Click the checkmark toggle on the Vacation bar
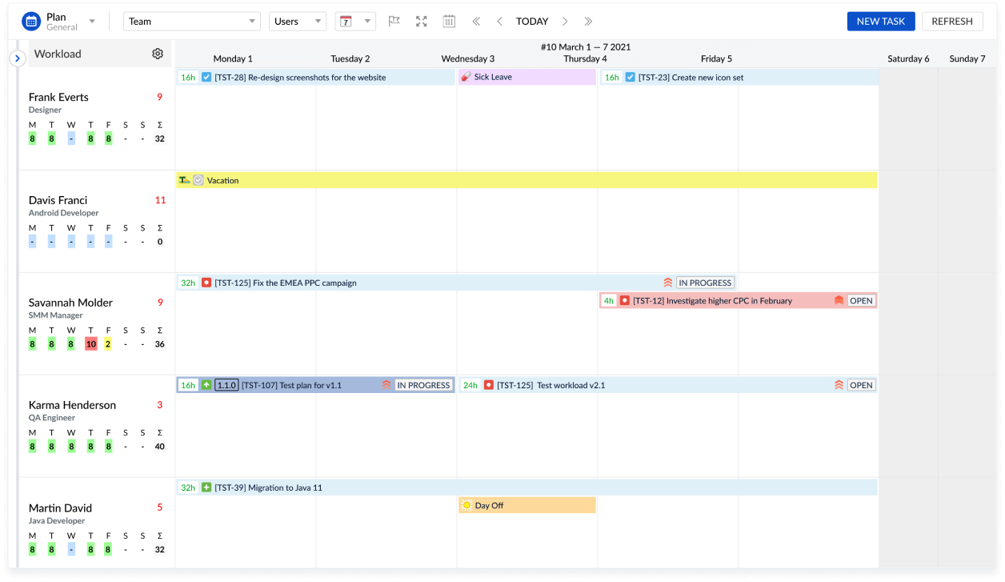Screen dimensions: 1005x582 pos(197,180)
